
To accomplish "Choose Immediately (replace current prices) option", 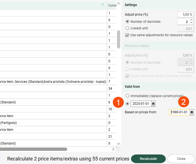I will coord(127,96).
